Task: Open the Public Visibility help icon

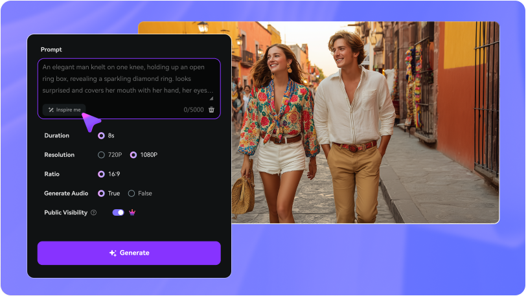Action: click(x=93, y=212)
